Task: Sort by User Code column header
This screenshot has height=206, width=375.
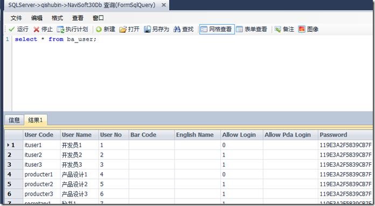Action: click(x=41, y=135)
